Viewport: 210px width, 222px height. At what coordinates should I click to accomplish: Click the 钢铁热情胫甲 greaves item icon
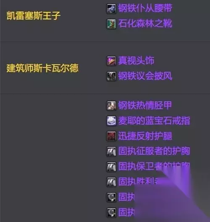pyautogui.click(x=111, y=106)
